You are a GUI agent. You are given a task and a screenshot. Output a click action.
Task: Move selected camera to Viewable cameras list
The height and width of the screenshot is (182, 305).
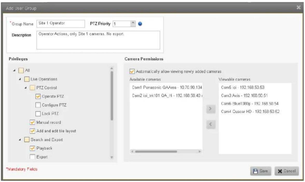tap(211, 109)
